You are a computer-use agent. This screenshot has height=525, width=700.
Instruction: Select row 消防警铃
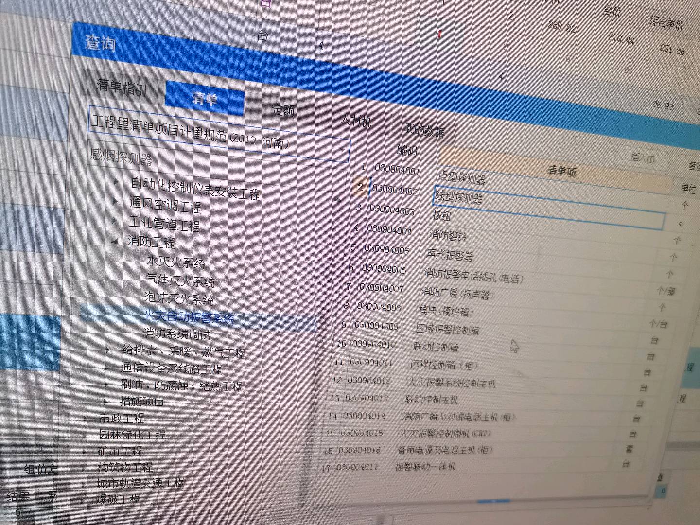tap(448, 235)
